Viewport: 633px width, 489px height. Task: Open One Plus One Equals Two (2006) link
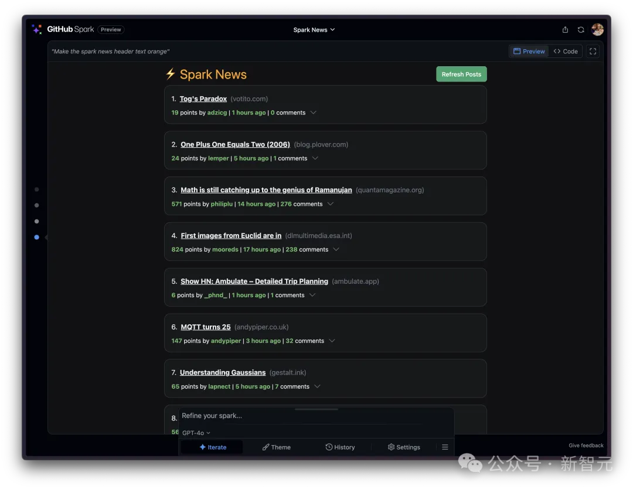pos(236,144)
